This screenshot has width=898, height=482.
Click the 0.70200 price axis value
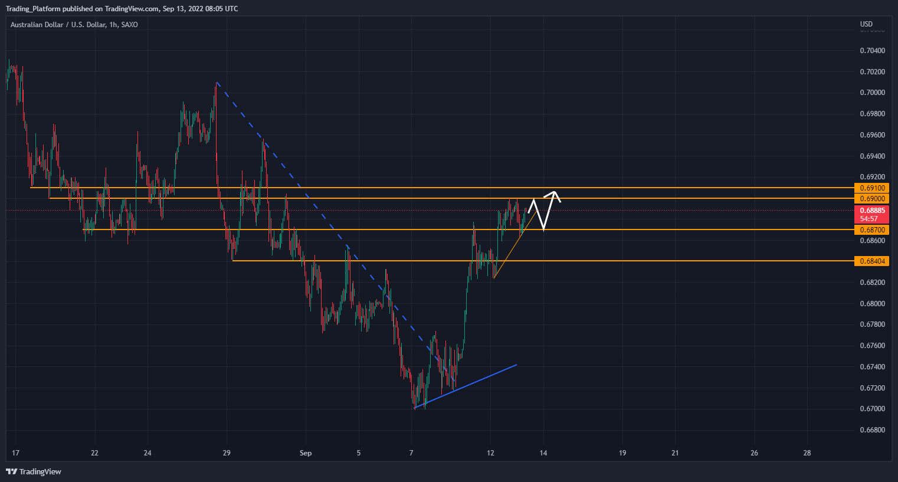(872, 72)
